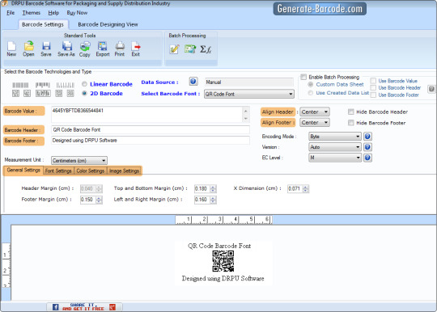Select Use Created Data List option

pos(311,93)
